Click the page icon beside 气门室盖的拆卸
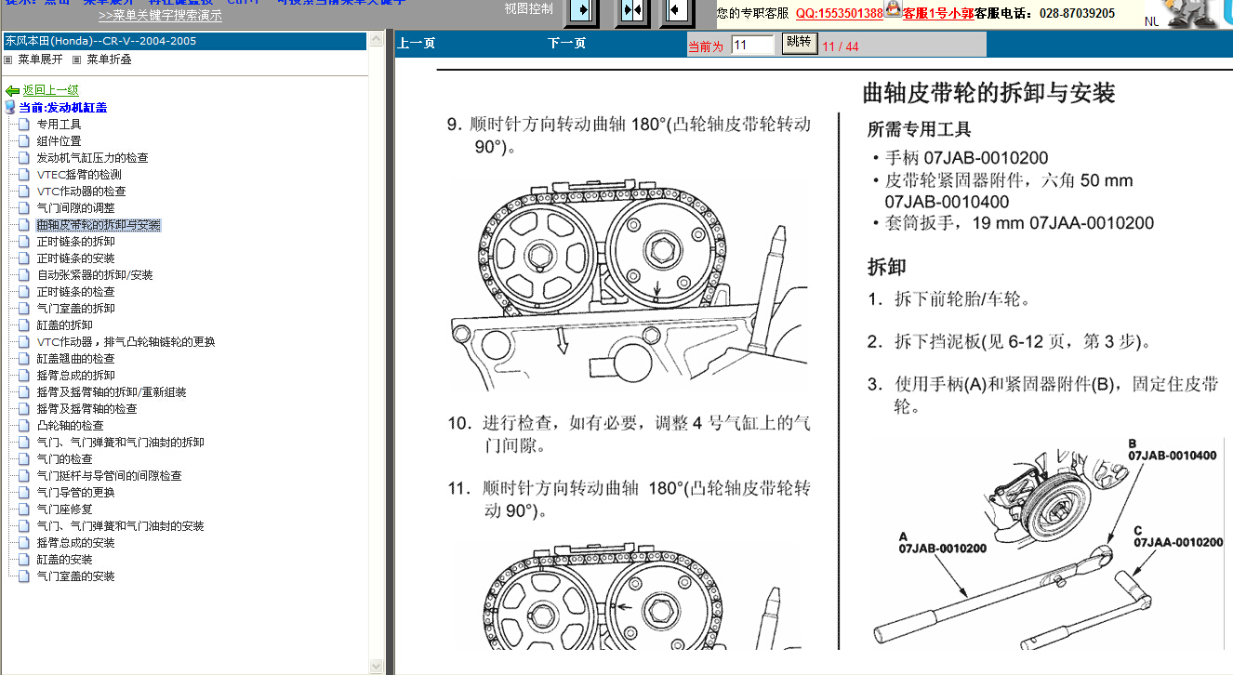This screenshot has height=675, width=1233. (x=24, y=309)
